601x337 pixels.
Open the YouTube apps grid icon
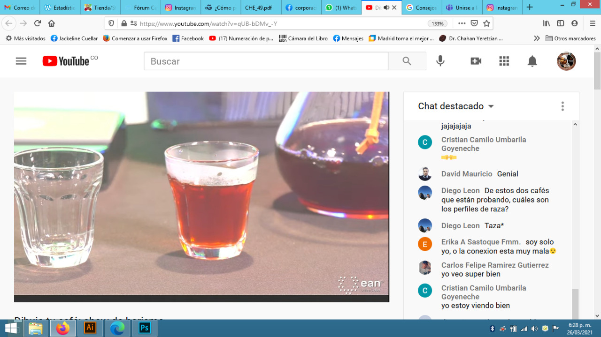[504, 61]
